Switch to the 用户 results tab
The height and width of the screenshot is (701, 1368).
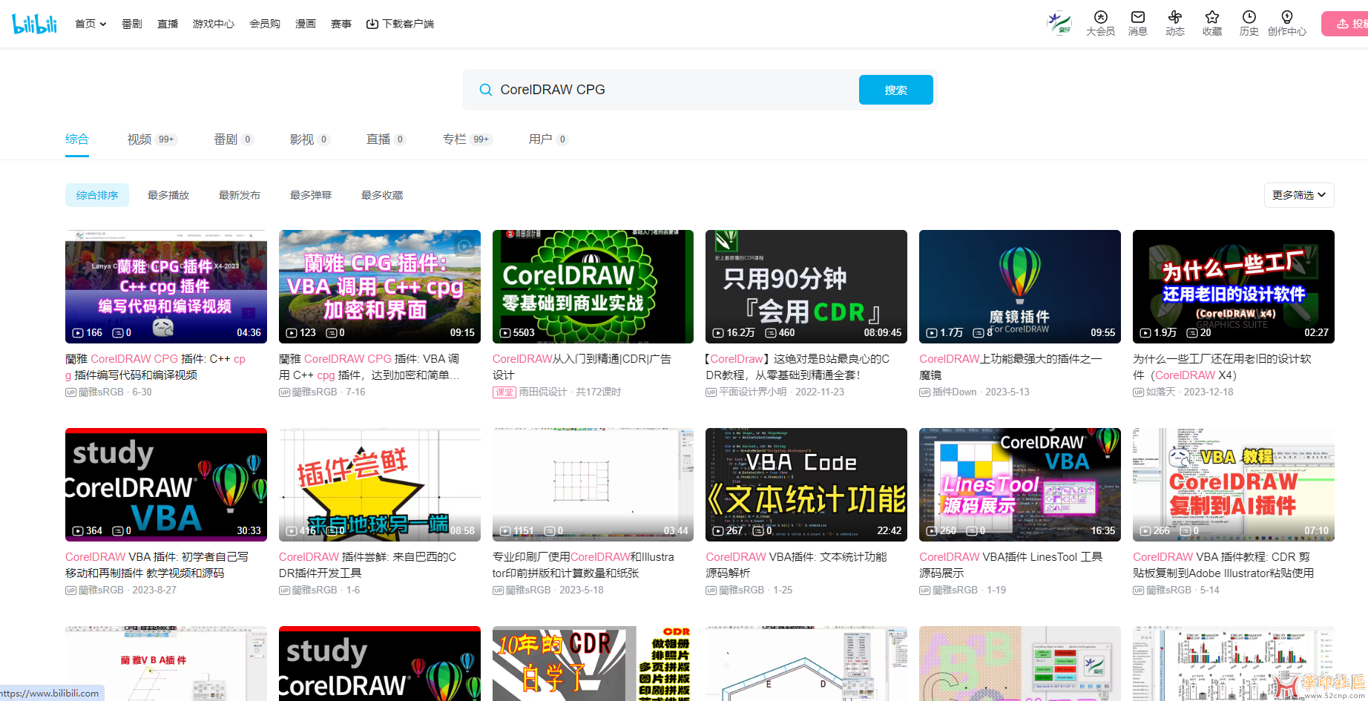pyautogui.click(x=548, y=139)
